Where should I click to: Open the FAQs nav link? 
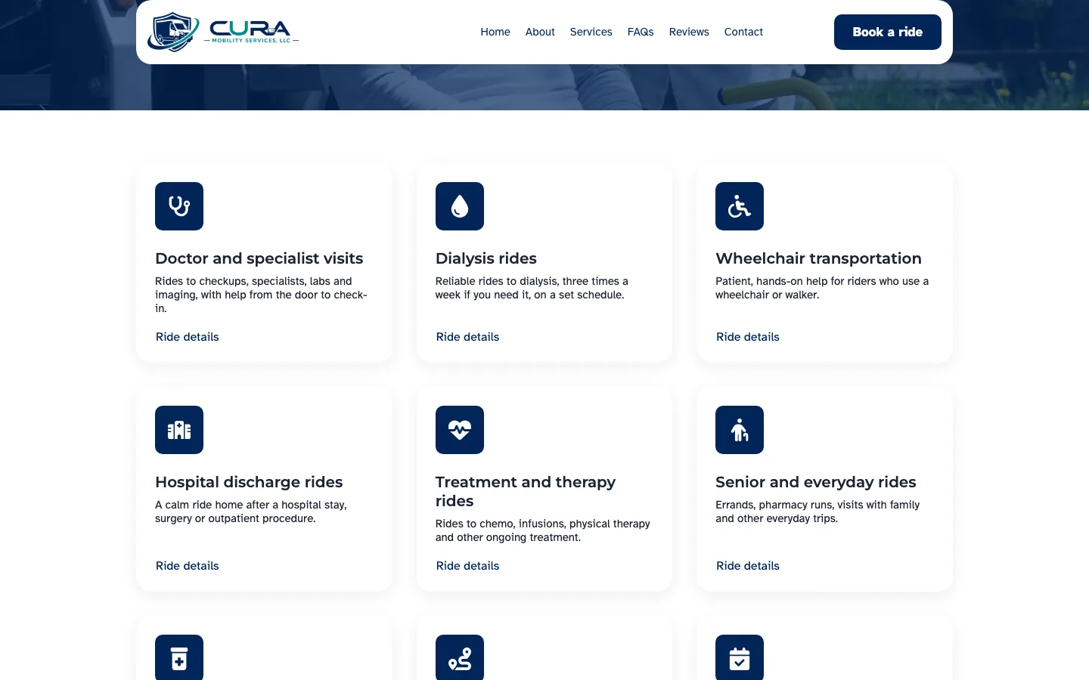tap(641, 32)
